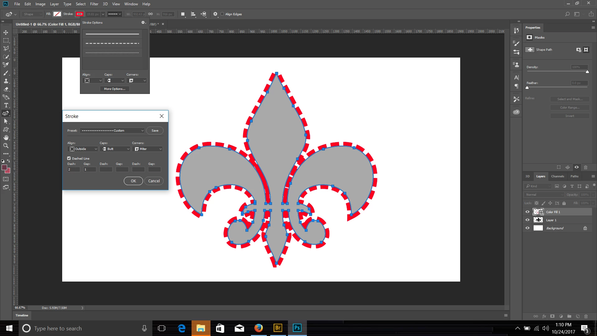Image resolution: width=597 pixels, height=336 pixels.
Task: Switch to the Channels tab
Action: point(557,176)
